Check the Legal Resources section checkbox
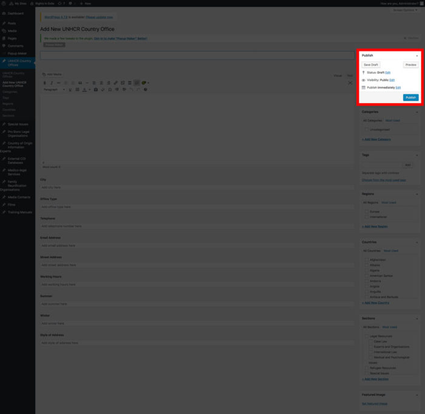 (367, 336)
